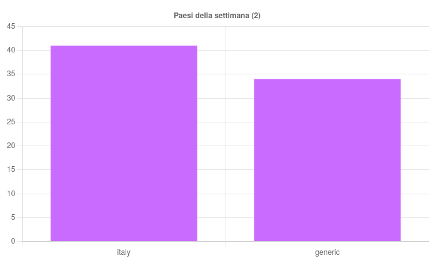Click the 30 y-axis tick label
Screen dimensions: 433x263
point(11,98)
